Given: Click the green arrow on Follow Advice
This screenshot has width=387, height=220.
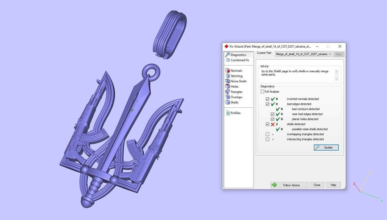Looking at the screenshot, I should tap(274, 185).
